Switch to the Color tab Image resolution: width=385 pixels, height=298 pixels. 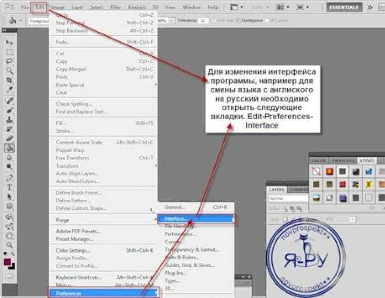[x=319, y=161]
